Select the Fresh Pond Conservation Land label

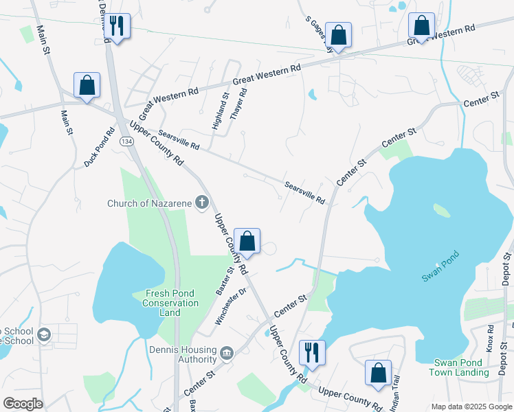170,303
